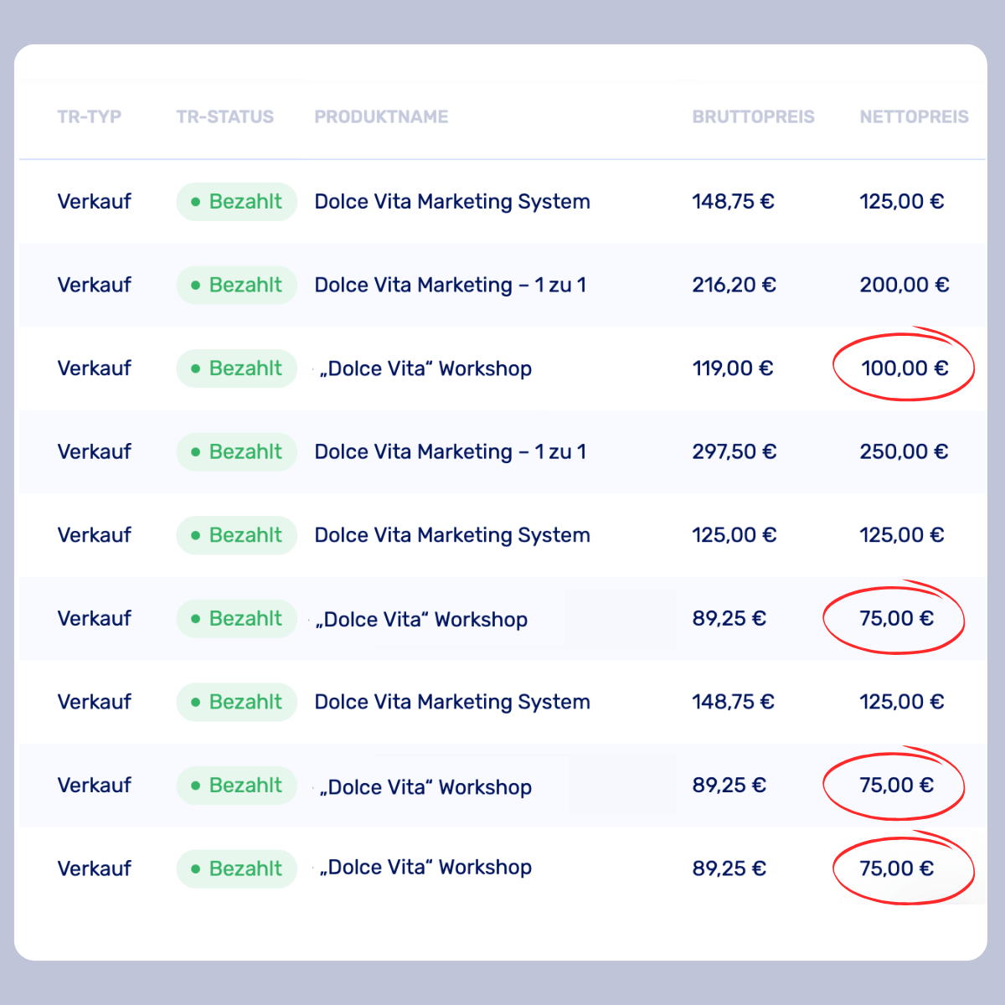The image size is (1005, 1005).
Task: Click Verkauf in the 119,00 € row
Action: pyautogui.click(x=94, y=368)
